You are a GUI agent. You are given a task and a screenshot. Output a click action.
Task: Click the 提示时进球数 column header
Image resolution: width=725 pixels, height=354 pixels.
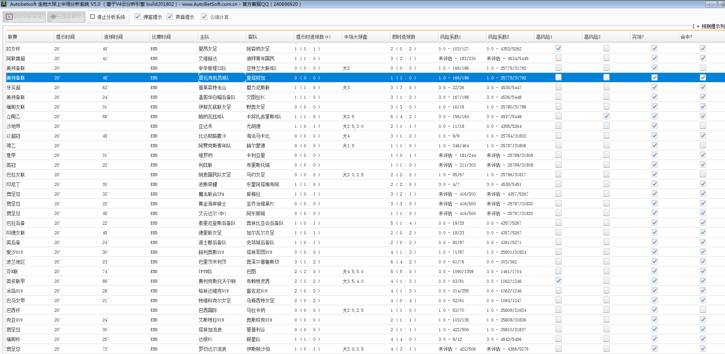coord(313,37)
